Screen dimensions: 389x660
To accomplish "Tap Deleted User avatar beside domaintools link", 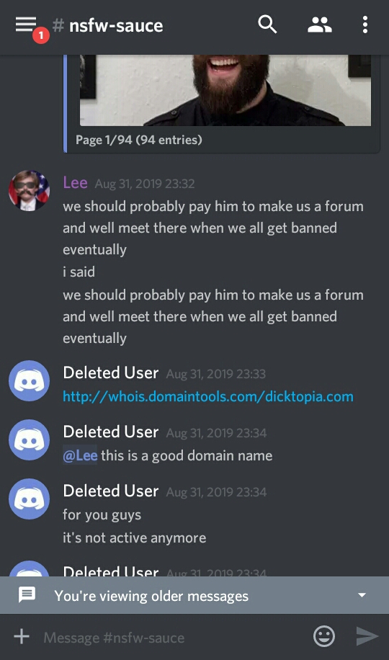I will click(x=29, y=380).
